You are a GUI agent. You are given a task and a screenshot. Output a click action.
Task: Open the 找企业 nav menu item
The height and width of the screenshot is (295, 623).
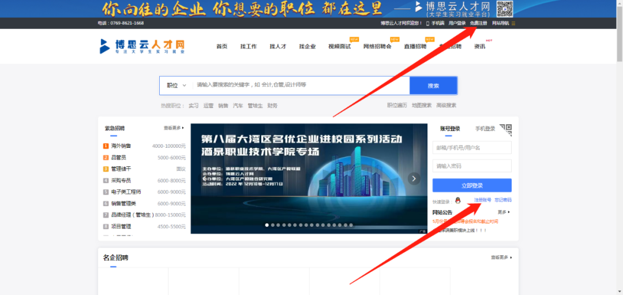[307, 47]
